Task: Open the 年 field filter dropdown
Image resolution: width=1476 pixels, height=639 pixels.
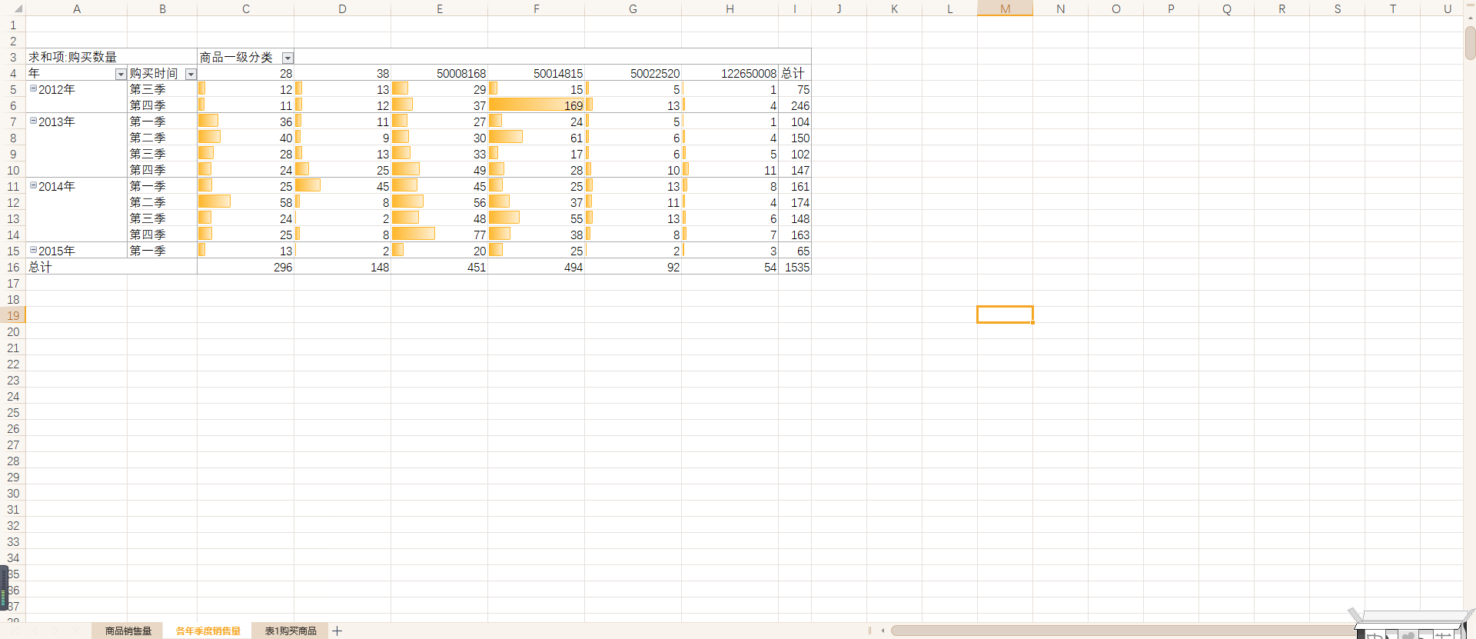Action: [121, 74]
